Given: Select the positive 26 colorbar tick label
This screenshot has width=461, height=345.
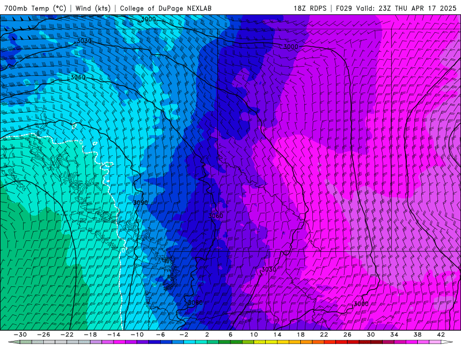Looking at the screenshot, I should (347, 335).
